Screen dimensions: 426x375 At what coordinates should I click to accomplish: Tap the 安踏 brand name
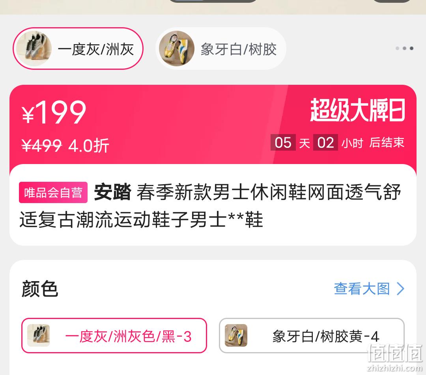point(112,192)
